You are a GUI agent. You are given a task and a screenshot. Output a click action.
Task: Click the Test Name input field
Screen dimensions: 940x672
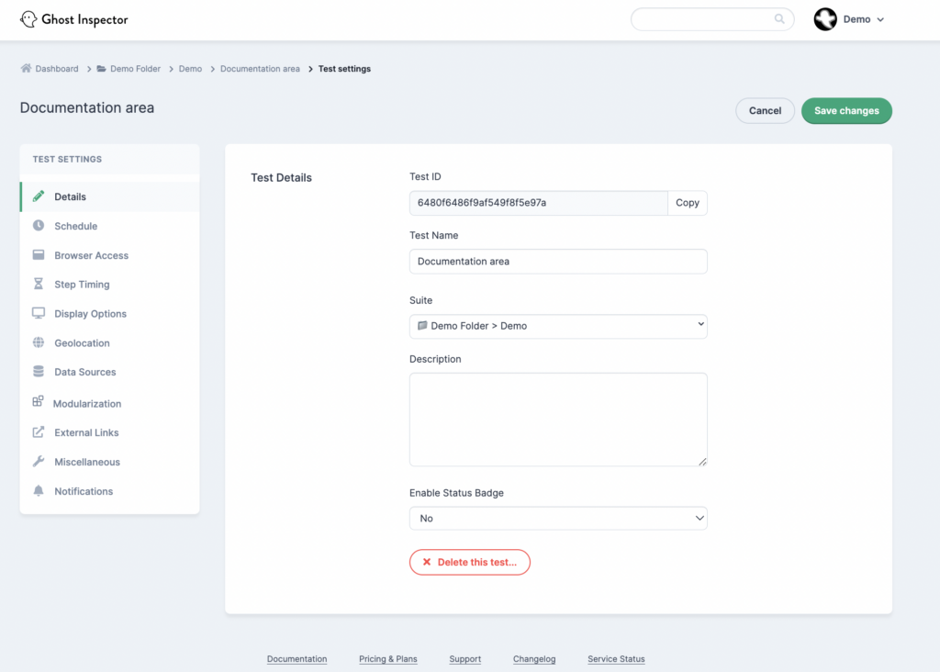tap(558, 262)
